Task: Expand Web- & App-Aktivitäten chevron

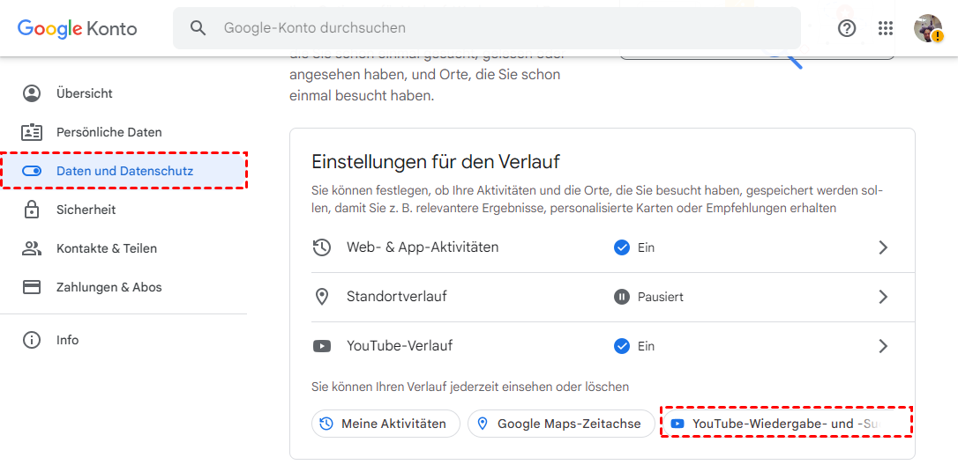Action: 883,247
